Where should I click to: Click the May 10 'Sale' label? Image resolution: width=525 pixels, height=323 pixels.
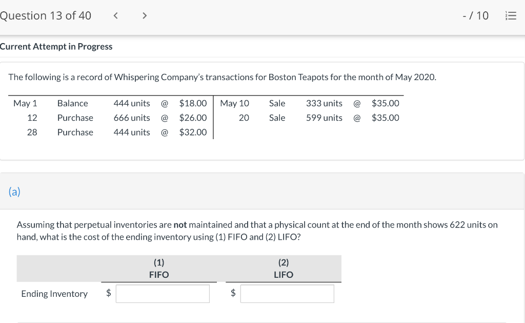pos(277,103)
